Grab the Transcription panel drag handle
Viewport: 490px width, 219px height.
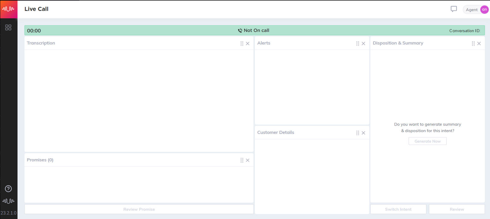tap(242, 44)
